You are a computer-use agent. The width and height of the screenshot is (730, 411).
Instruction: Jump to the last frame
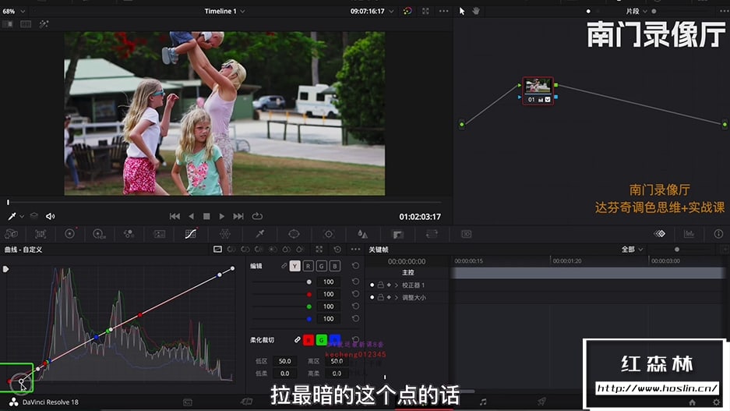(238, 216)
